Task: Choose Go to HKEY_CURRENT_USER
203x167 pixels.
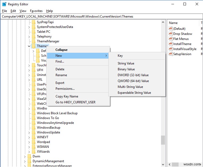Action: pos(78,102)
